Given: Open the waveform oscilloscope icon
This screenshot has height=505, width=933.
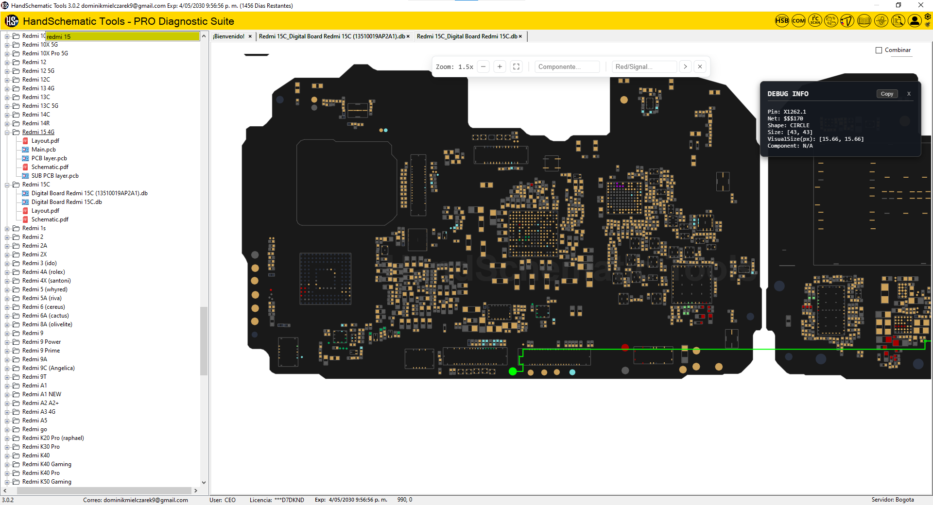Looking at the screenshot, I should tap(881, 21).
